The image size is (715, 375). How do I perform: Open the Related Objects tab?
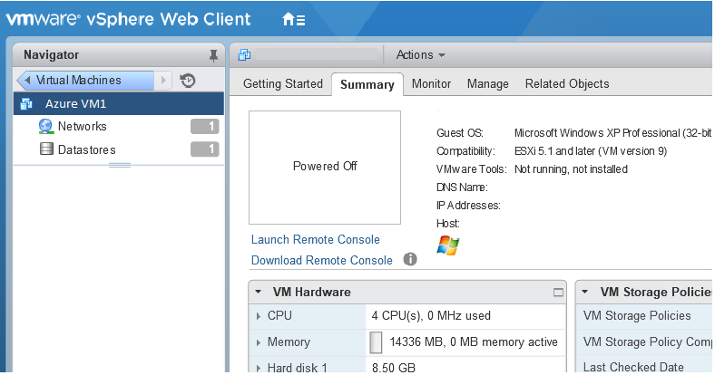point(567,83)
